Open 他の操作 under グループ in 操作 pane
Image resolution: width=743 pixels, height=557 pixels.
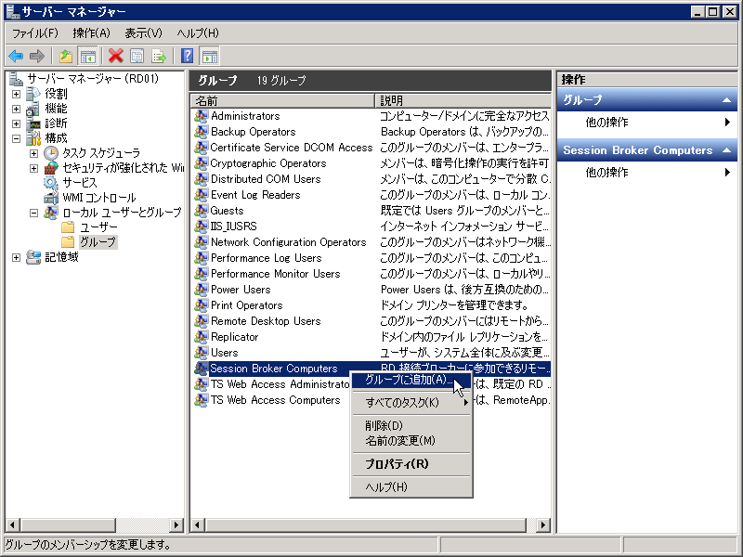(x=646, y=123)
